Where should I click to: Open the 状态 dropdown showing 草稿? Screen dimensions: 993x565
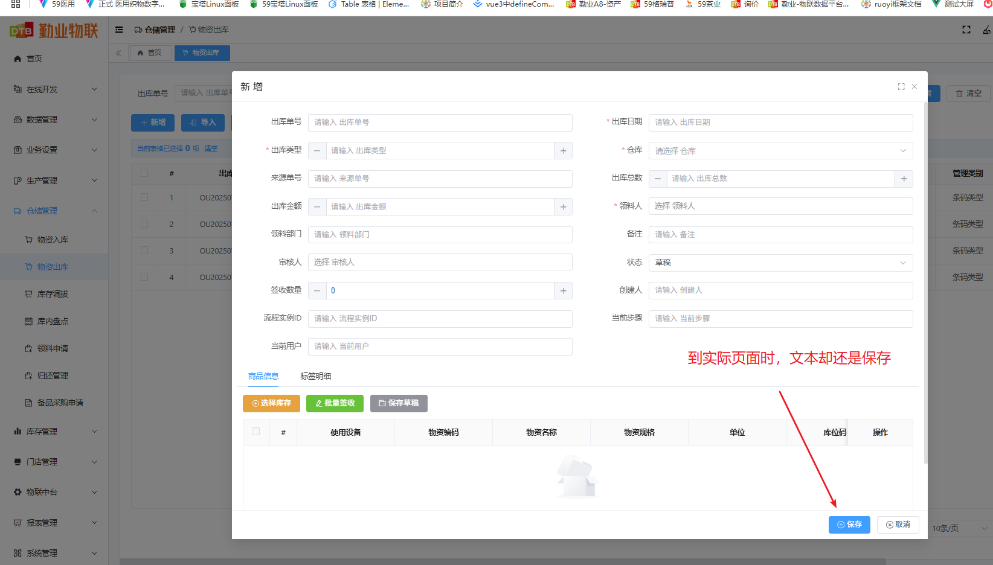click(780, 263)
